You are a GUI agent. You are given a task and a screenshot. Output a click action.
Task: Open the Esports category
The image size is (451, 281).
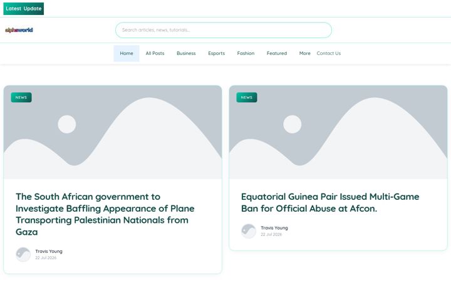[x=217, y=53]
